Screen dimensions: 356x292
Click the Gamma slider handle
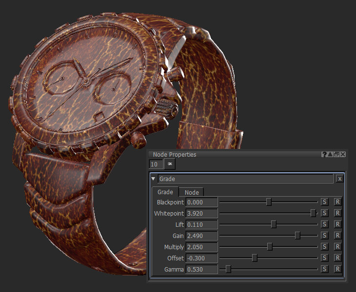228,269
